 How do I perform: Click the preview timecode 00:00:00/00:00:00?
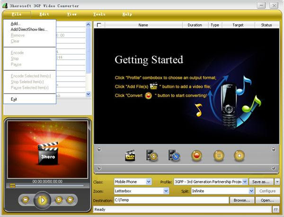click(x=47, y=181)
